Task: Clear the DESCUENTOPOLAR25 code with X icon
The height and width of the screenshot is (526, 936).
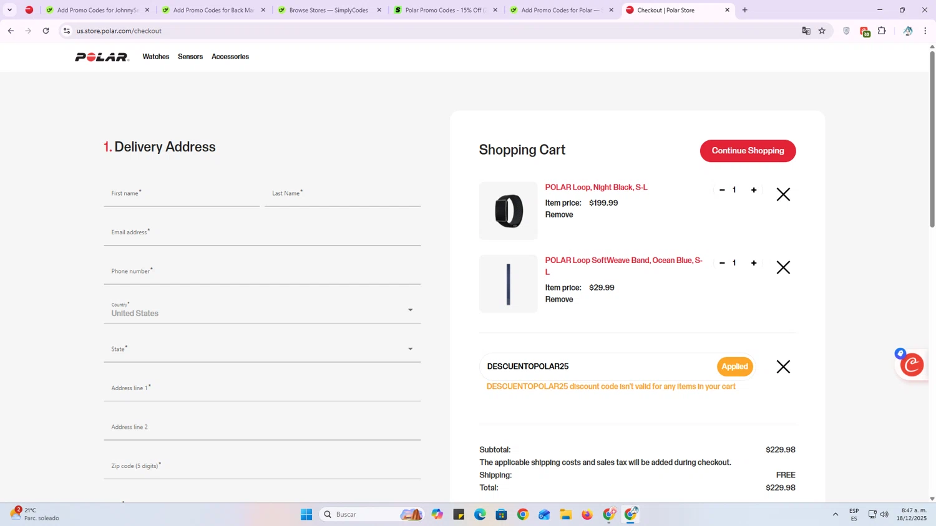Action: [x=783, y=366]
